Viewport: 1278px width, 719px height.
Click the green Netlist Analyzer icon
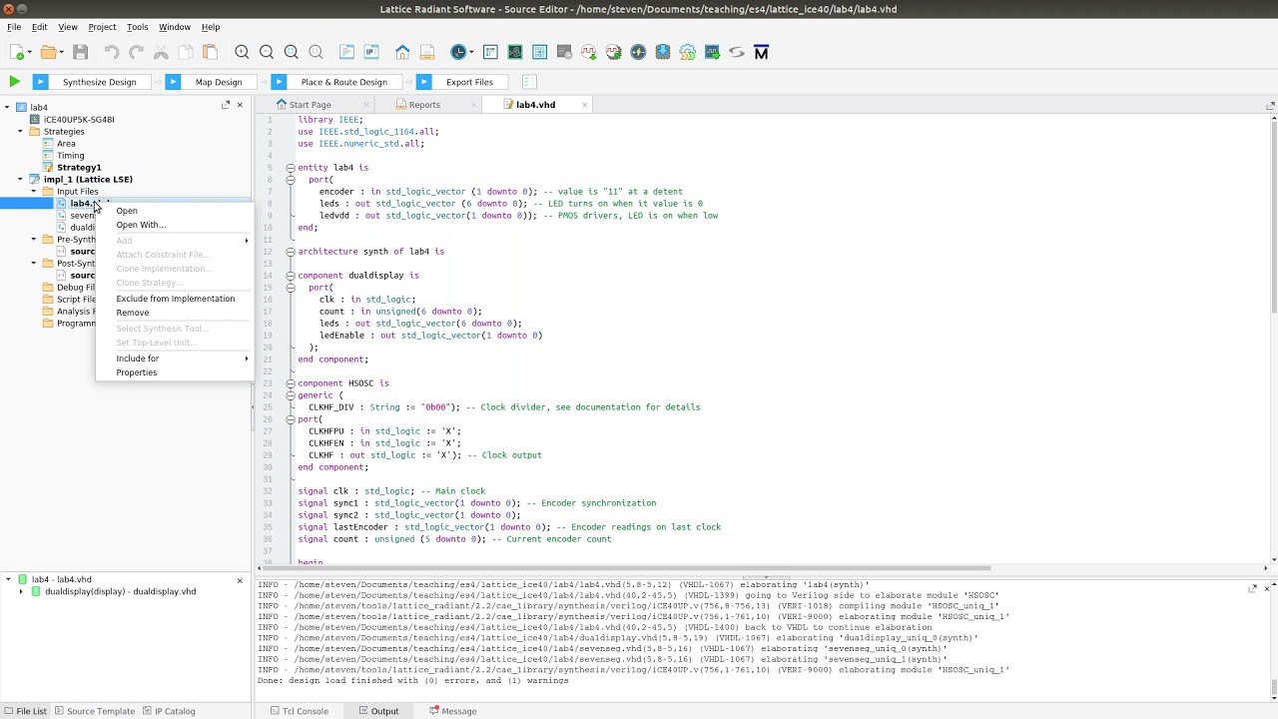pos(515,52)
